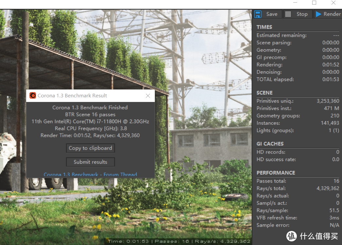Click the Render button label
The image size is (342, 245).
click(332, 14)
